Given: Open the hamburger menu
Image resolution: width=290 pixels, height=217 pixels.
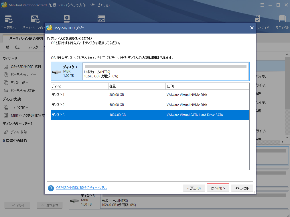Looking at the screenshot, I should tap(262, 5).
